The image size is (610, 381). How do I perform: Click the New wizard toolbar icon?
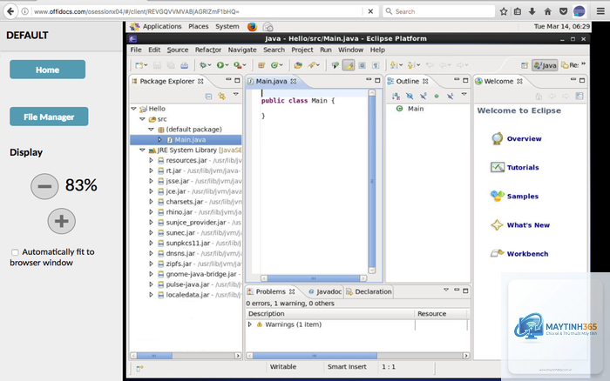click(139, 65)
